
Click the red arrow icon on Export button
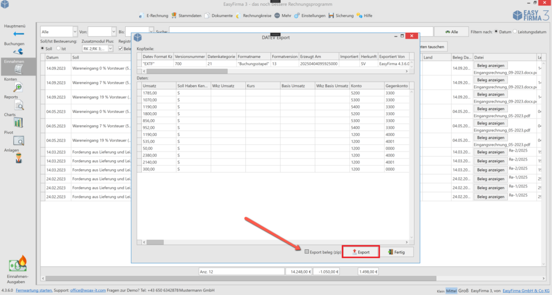(x=355, y=252)
